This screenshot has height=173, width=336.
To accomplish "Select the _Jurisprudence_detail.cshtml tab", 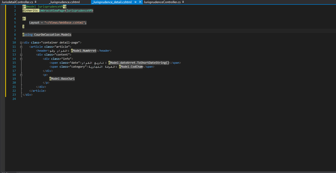I will pyautogui.click(x=112, y=2).
